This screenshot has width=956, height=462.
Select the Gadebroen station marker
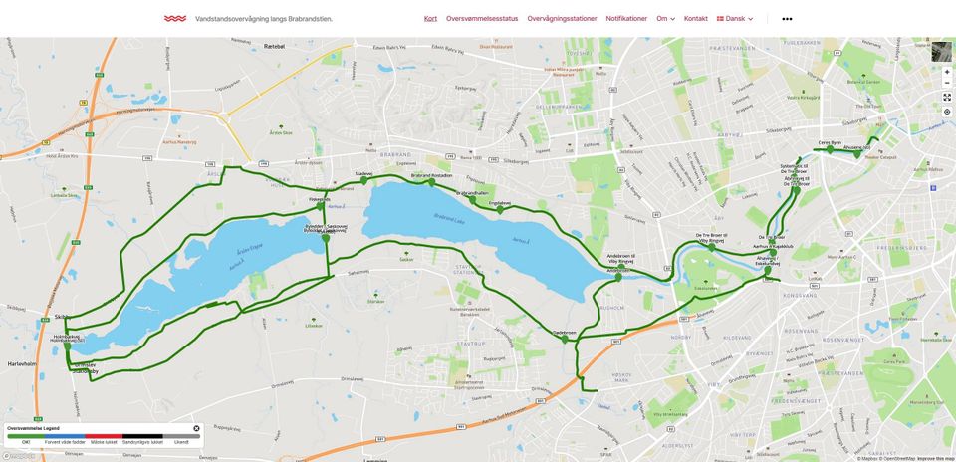point(565,339)
